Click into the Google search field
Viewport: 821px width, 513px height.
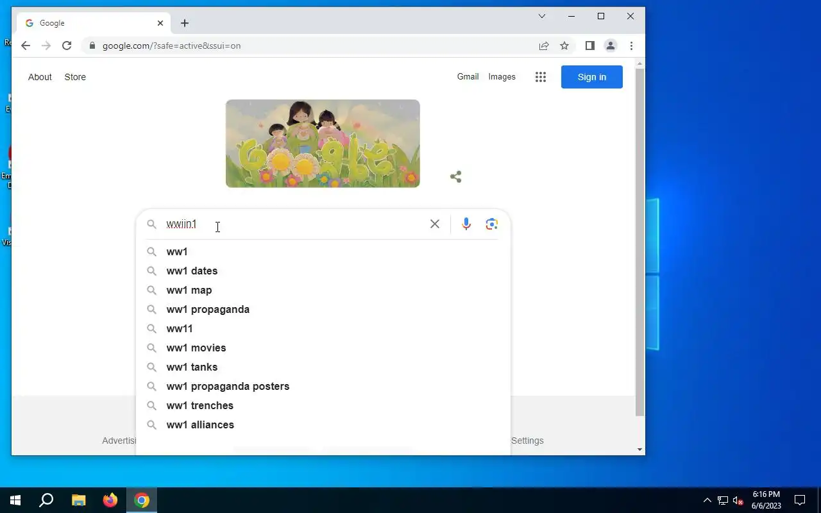click(x=295, y=224)
